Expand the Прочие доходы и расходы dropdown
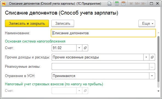The height and width of the screenshot is (99, 162). point(146,57)
